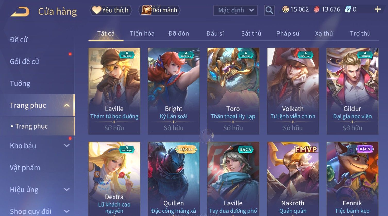Open the Mặc định sort dropdown
The width and height of the screenshot is (388, 216).
point(235,10)
